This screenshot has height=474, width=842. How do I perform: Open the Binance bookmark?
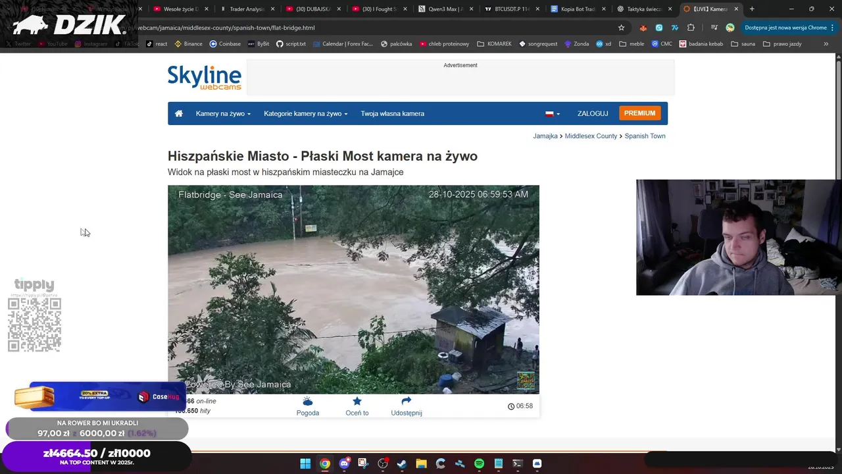[188, 44]
